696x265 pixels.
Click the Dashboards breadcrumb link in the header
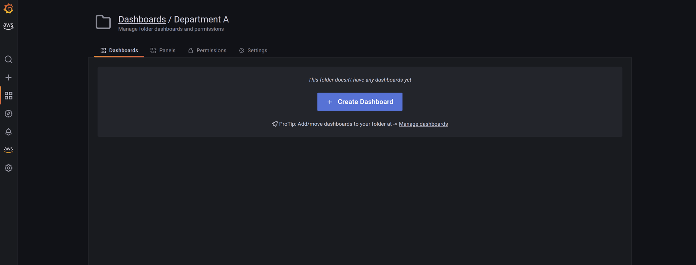coord(142,19)
